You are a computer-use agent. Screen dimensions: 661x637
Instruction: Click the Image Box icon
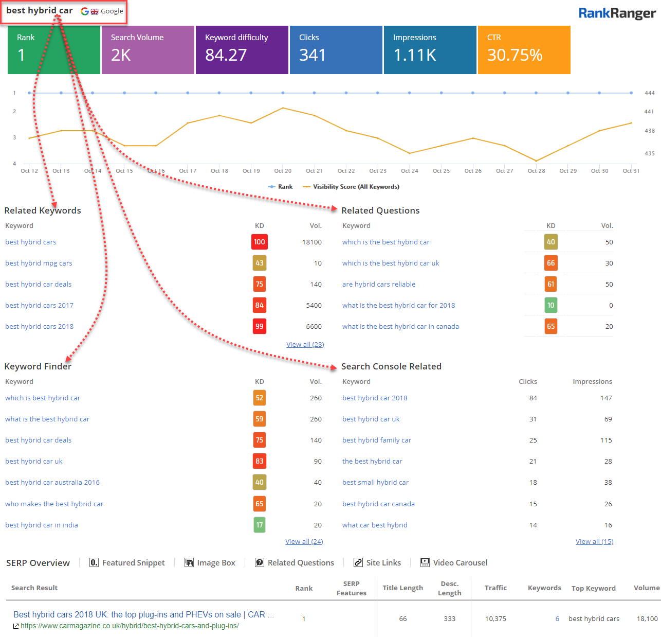(189, 562)
